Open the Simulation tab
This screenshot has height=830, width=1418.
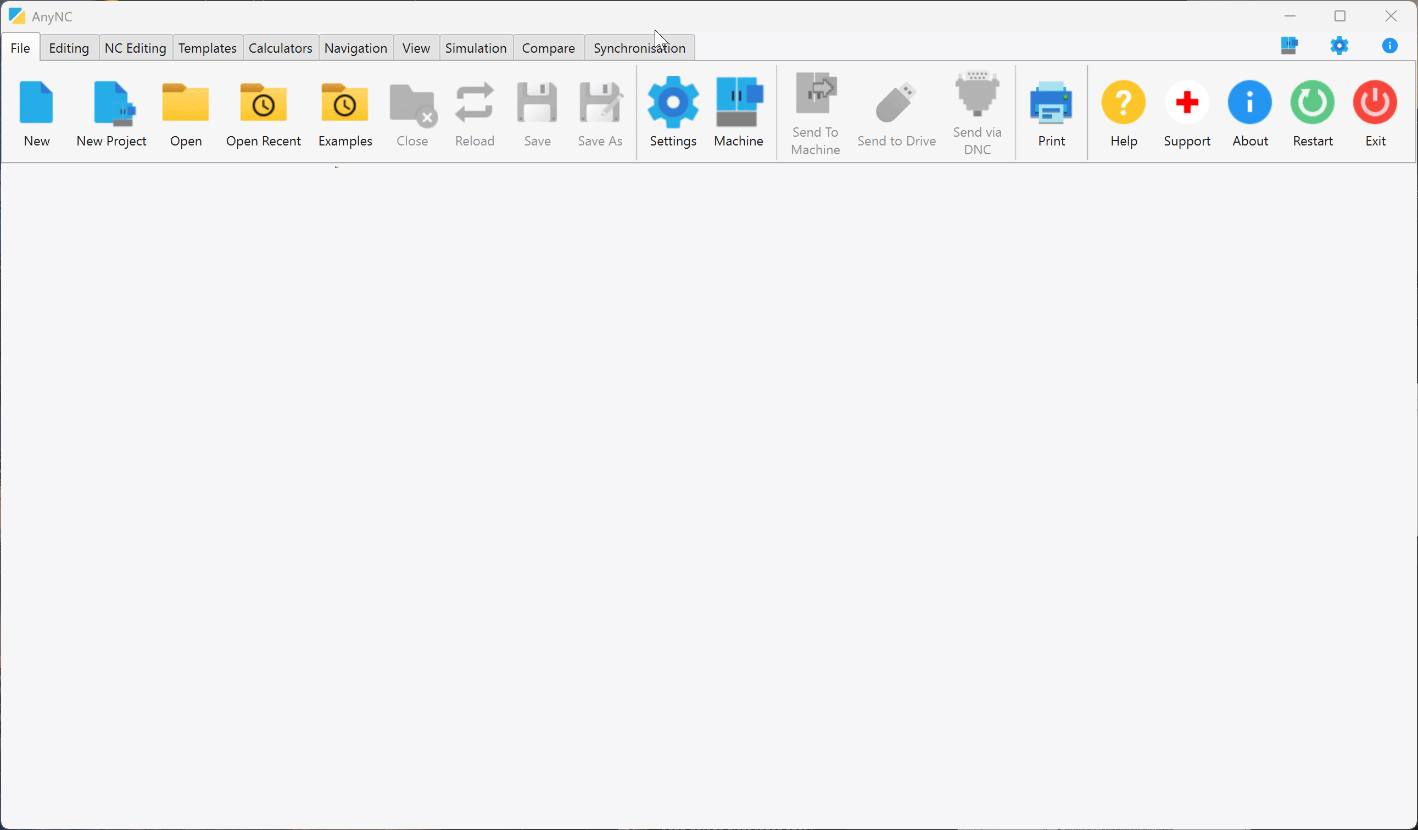point(476,48)
